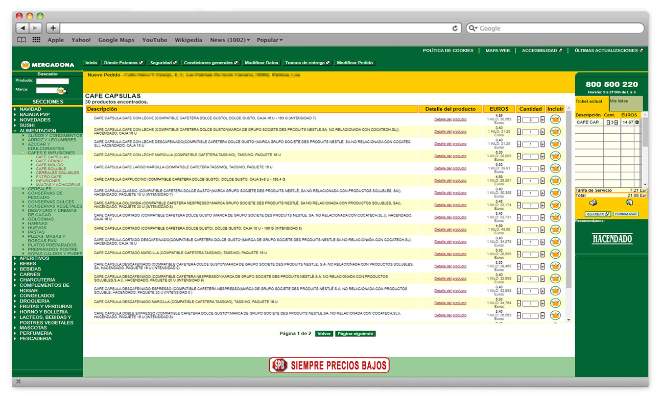Image resolution: width=662 pixels, height=398 pixels.
Task: Go to Página siguiente
Action: [x=356, y=334]
